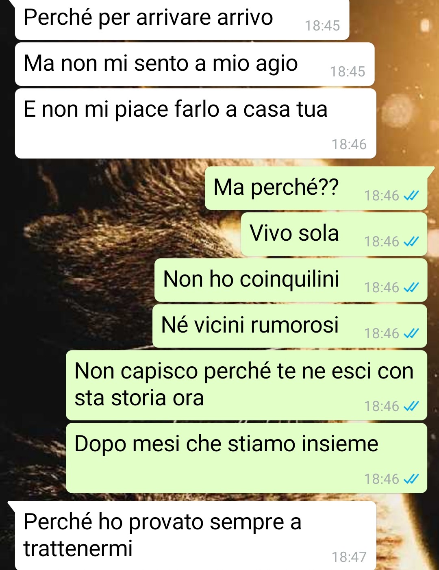Screen dimensions: 439x570
Task: Tap the 18:45 timestamp on first message
Action: pos(322,26)
